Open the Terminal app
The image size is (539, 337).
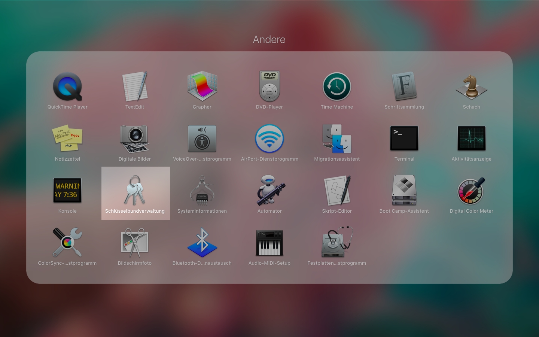[404, 139]
